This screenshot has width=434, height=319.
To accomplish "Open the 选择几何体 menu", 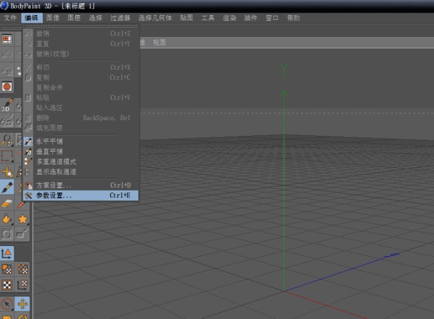I will (x=155, y=18).
